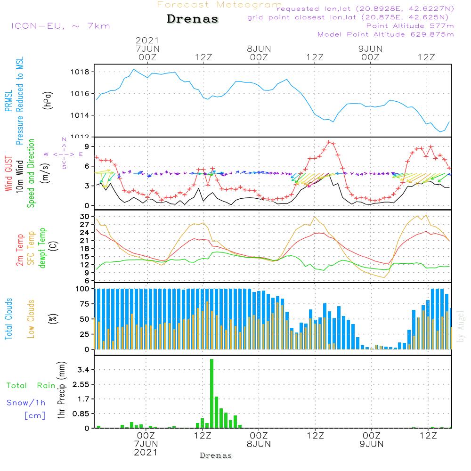Click the '00Z 7JUN 2021' bottom axis label

146,444
